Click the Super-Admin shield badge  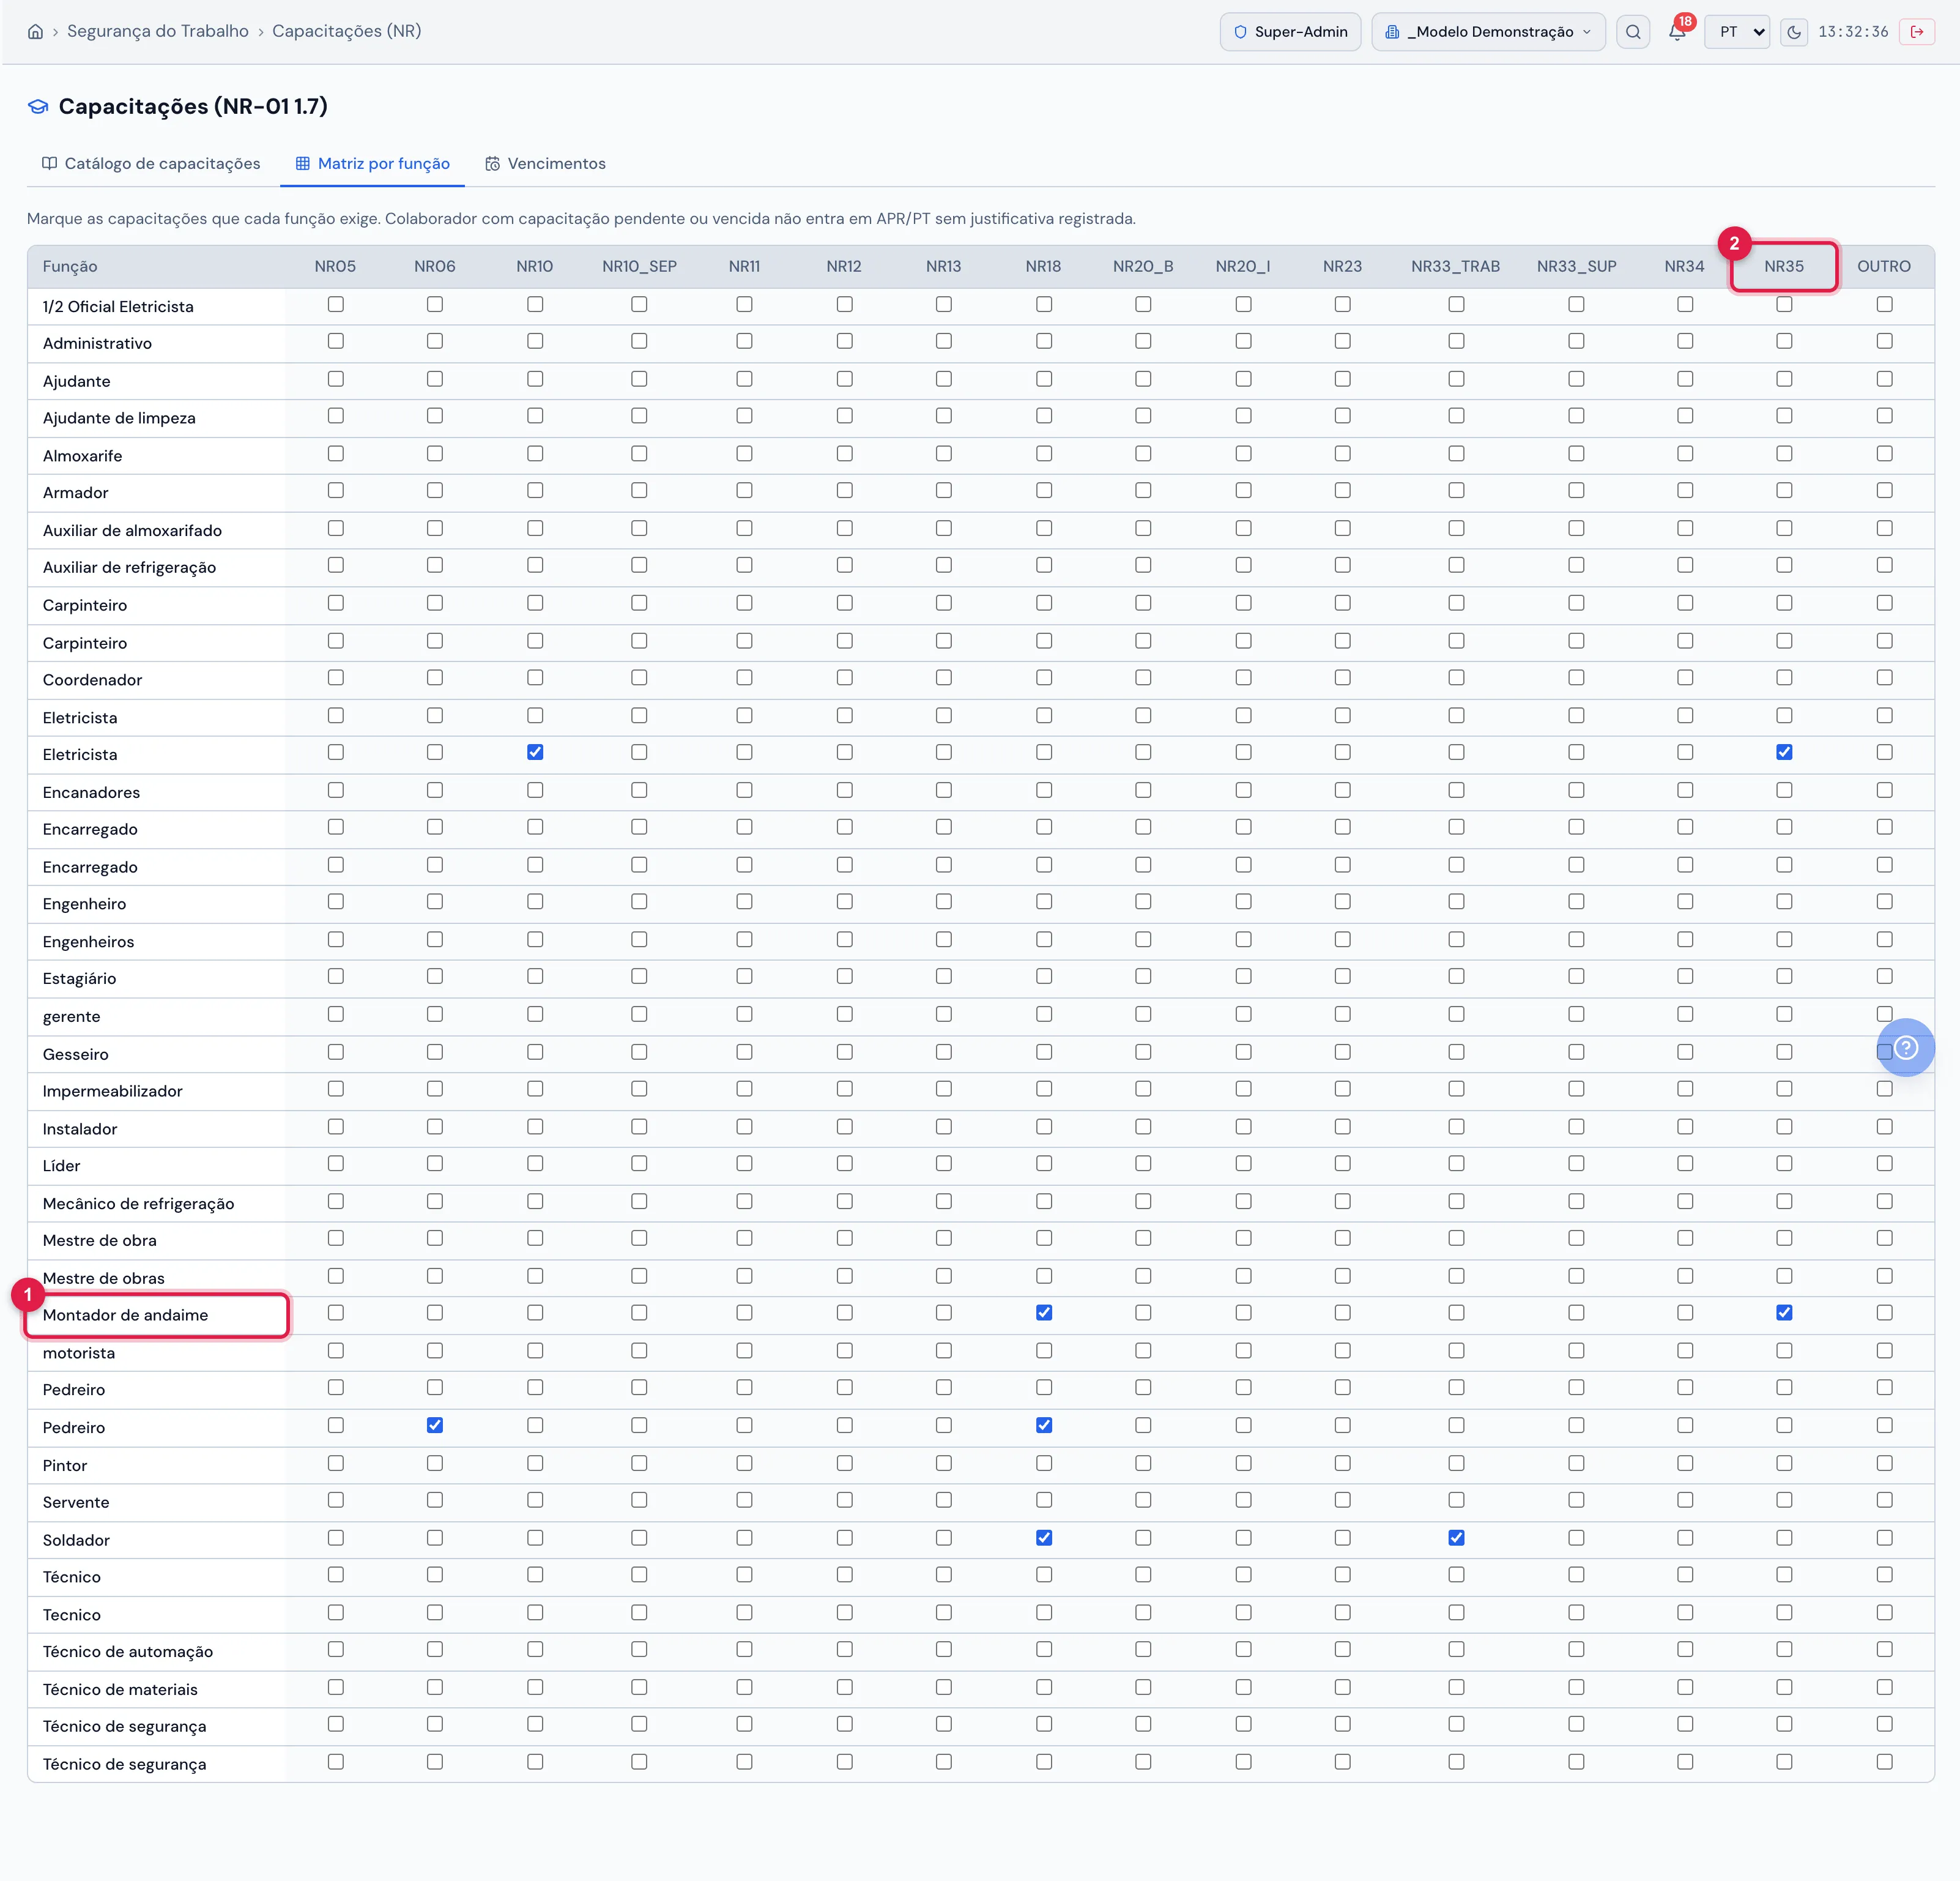(1290, 32)
